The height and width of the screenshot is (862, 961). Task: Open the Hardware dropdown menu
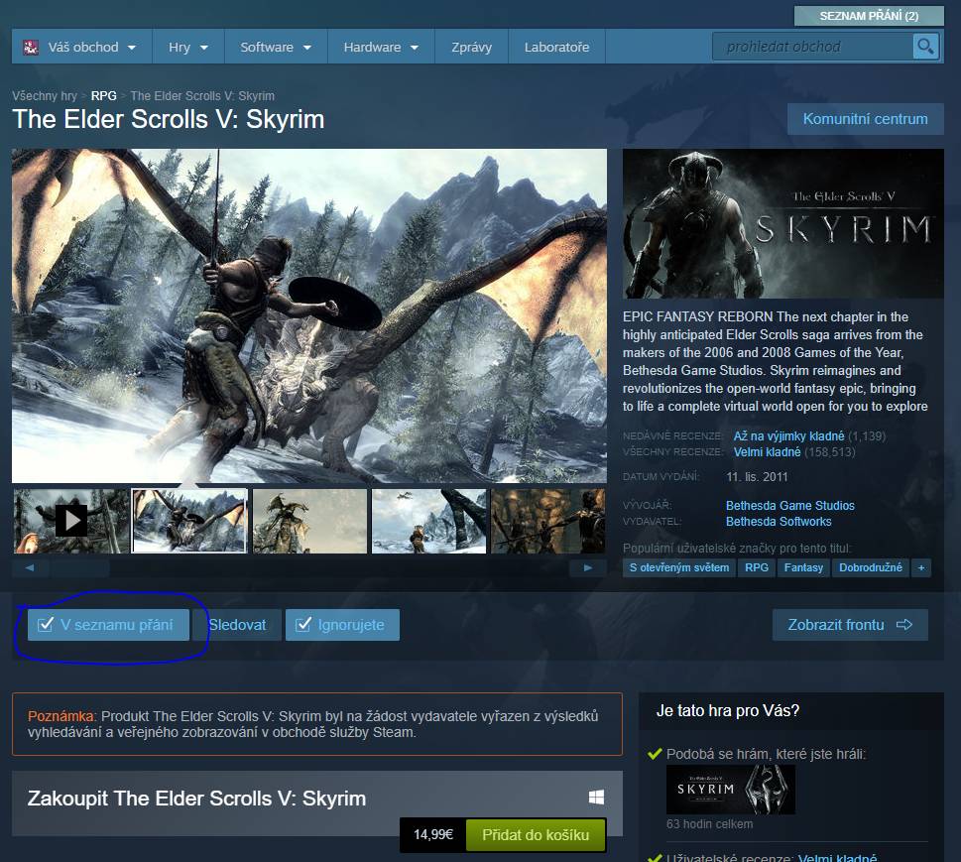click(381, 47)
